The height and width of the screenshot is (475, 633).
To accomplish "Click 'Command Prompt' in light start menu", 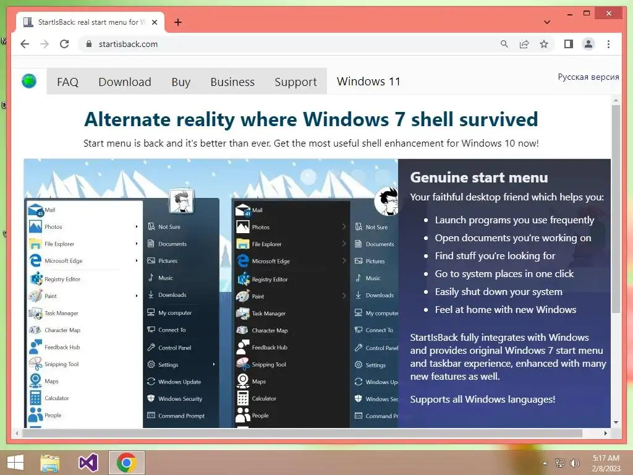I will pos(181,416).
